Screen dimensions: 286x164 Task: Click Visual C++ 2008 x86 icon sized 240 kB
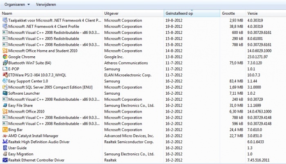5,99
